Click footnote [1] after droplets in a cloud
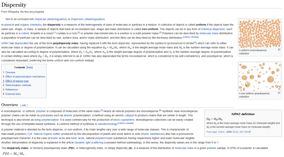284x157 pixels. click(x=54, y=33)
